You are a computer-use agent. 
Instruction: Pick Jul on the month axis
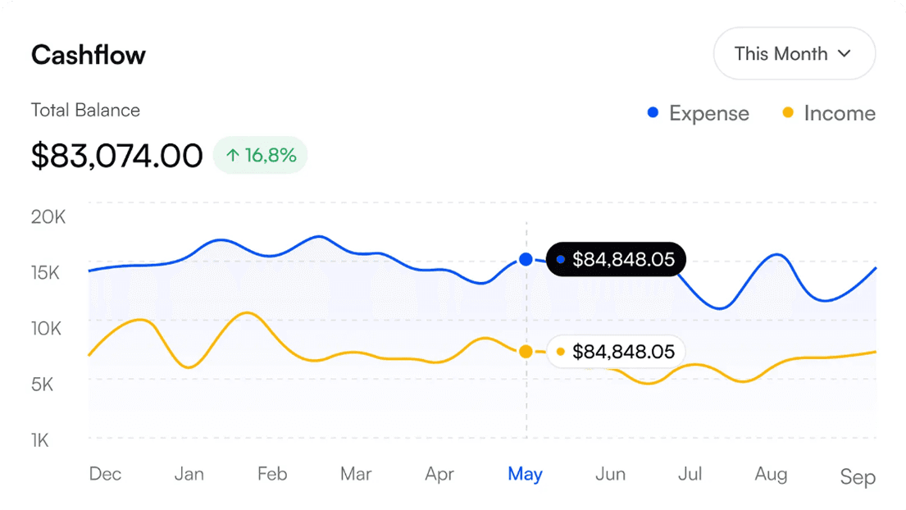point(690,474)
